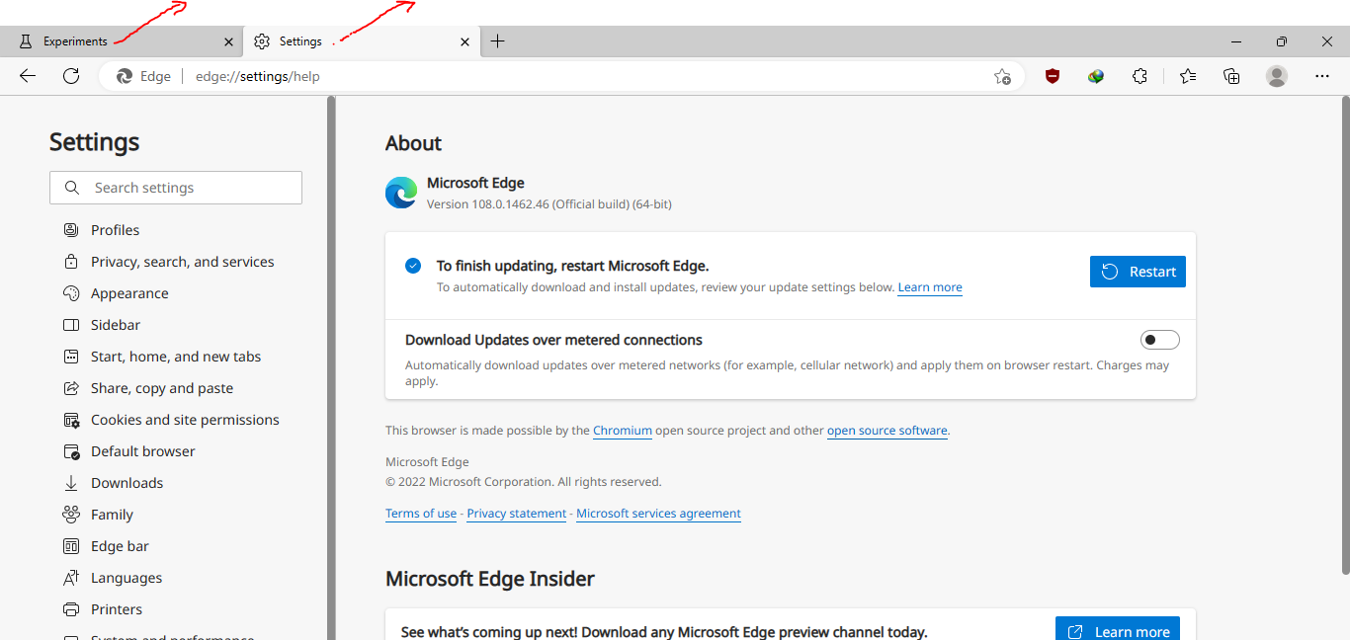Close the Settings tab

click(x=465, y=41)
